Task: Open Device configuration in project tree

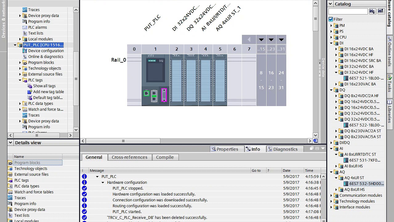Action: click(46, 51)
